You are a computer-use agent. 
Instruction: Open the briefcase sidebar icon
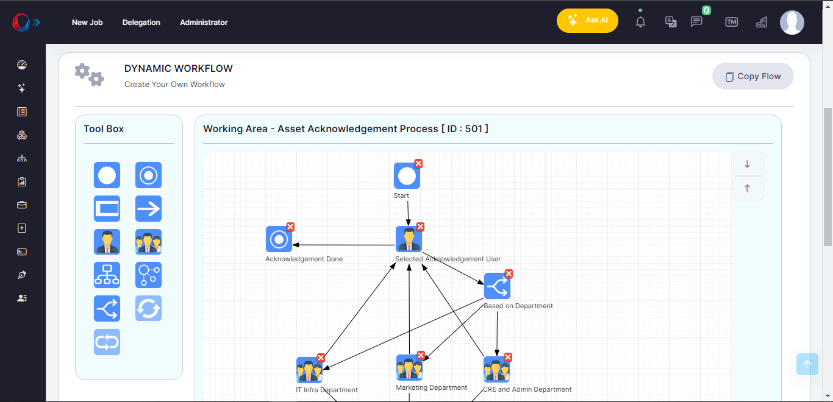pos(22,205)
